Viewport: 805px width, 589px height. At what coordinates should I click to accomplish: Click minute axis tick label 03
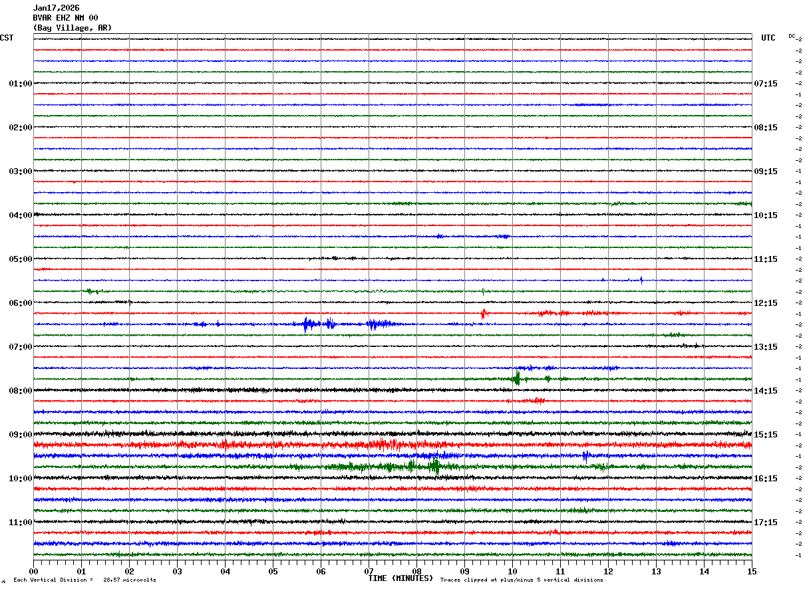[x=177, y=571]
